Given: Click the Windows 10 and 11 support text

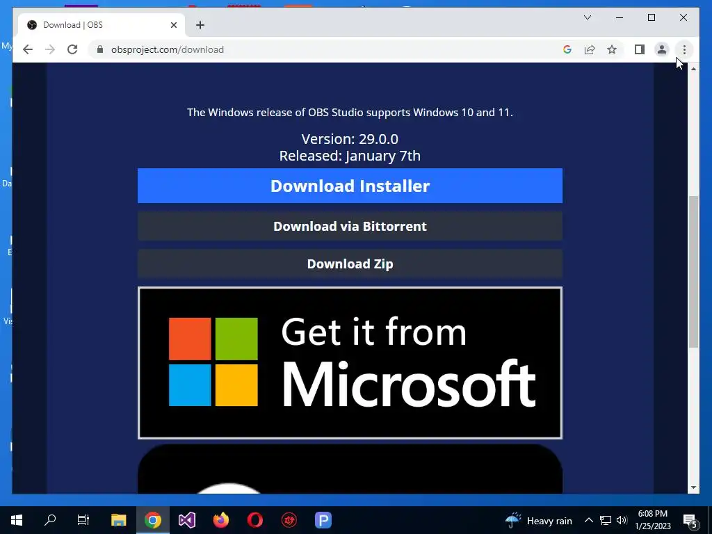Looking at the screenshot, I should click(x=350, y=112).
